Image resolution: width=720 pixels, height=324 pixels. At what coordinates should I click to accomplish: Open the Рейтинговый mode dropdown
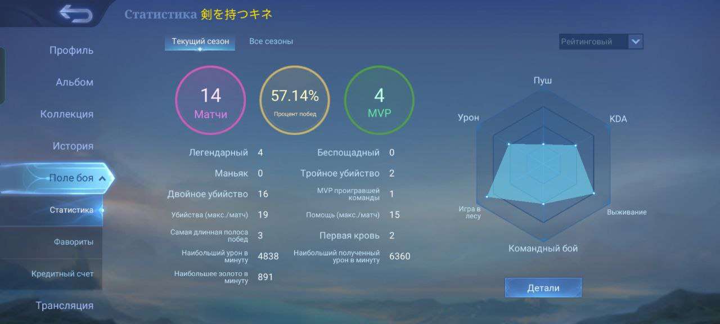tap(601, 42)
